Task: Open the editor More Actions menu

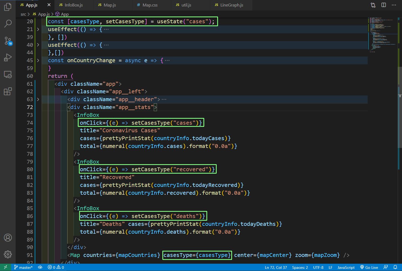Action: pos(394,5)
